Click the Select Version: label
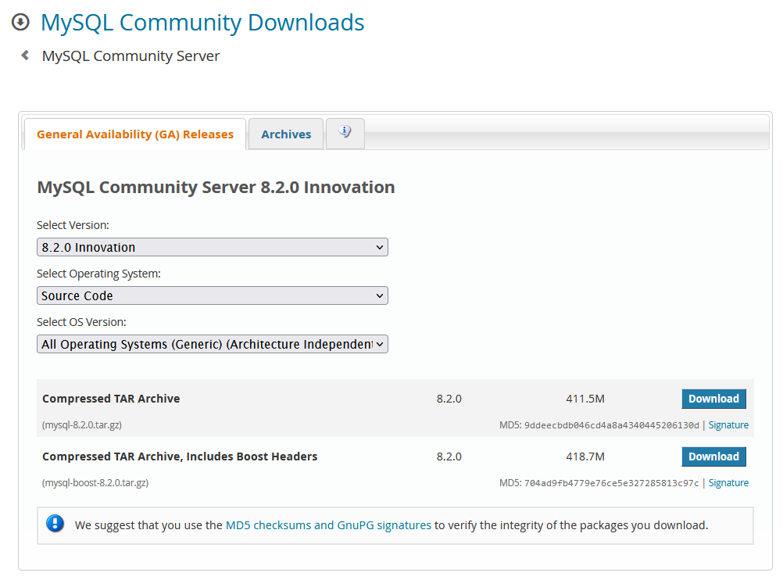 (73, 225)
